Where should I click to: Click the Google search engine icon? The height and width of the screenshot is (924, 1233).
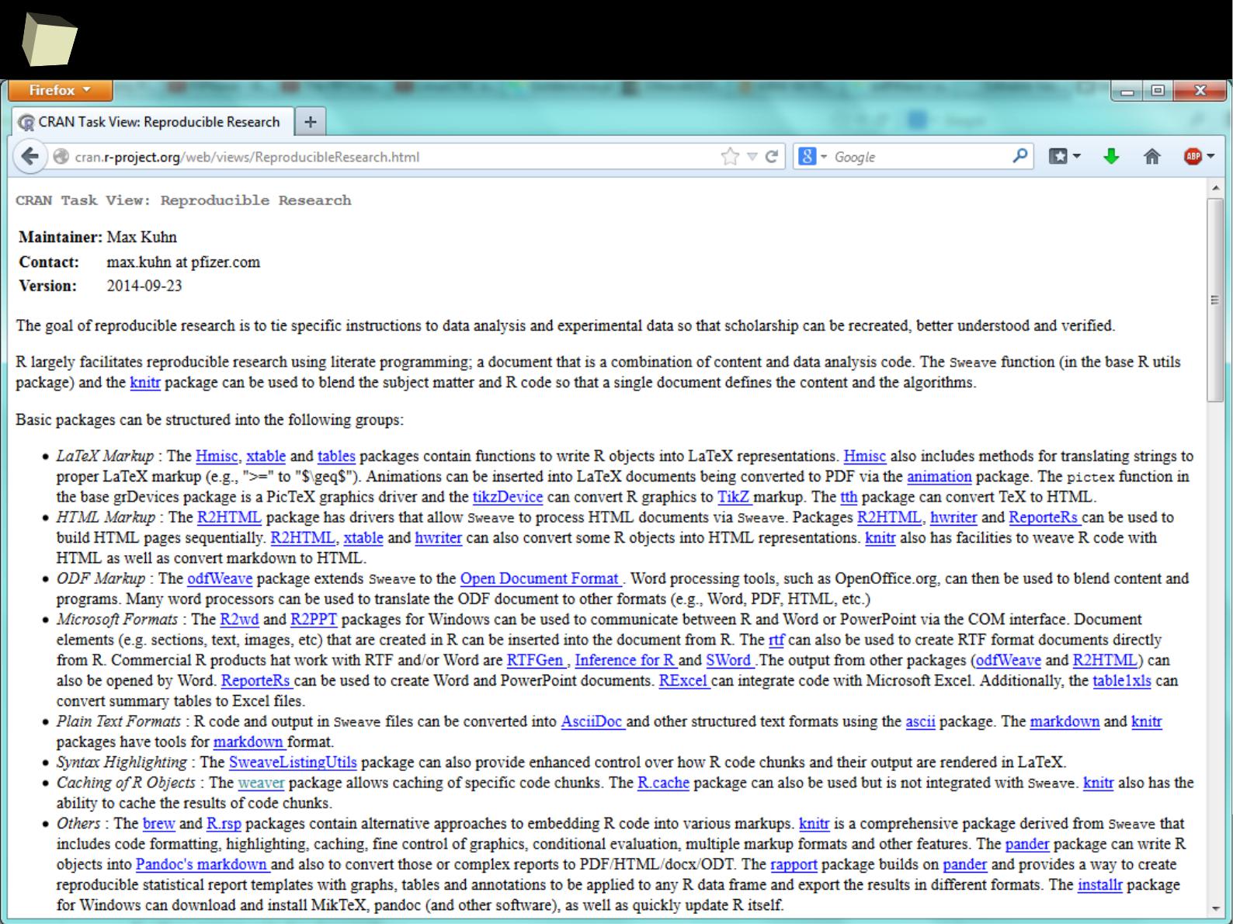(808, 157)
